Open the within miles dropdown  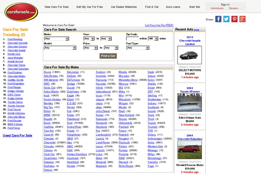(x=153, y=39)
